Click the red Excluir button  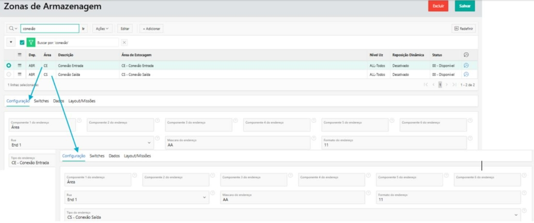tap(439, 6)
